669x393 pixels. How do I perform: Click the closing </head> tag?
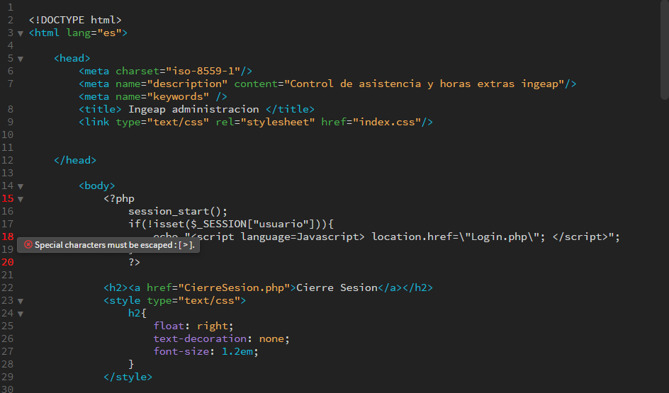[x=75, y=160]
